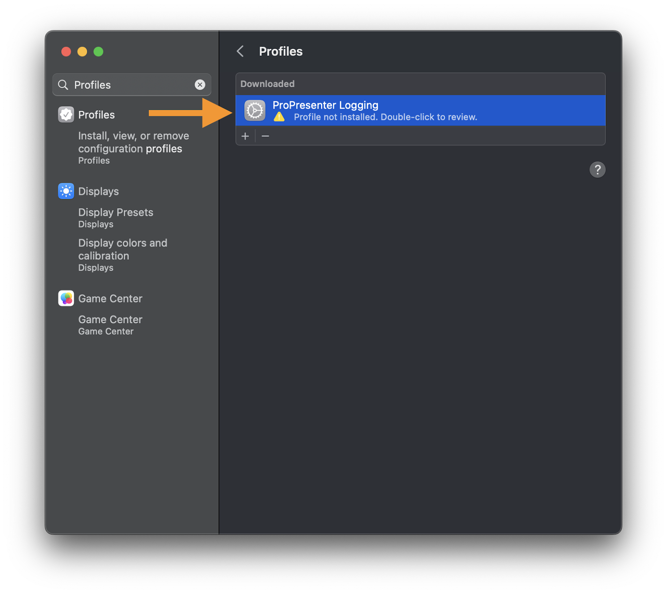Image resolution: width=667 pixels, height=594 pixels.
Task: Click the ProPresenter Logging gear icon
Action: (x=255, y=110)
